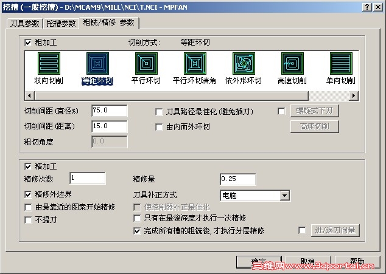Select the 粗铣/精修 参数 tab
This screenshot has height=274, width=386.
[109, 23]
